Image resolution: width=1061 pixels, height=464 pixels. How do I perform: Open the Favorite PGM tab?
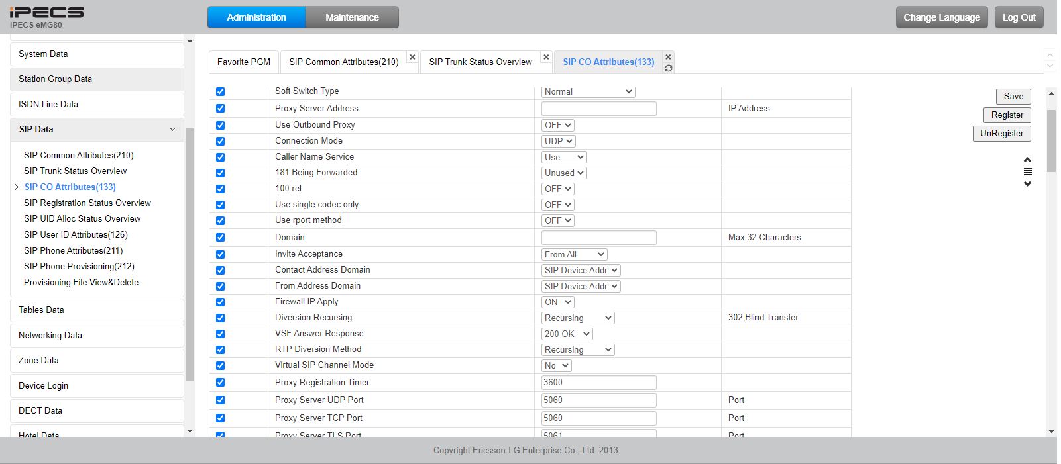[244, 62]
